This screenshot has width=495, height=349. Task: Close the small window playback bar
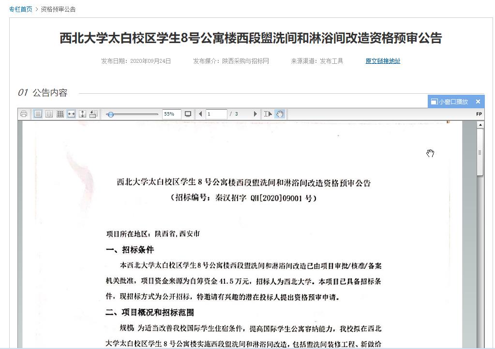coord(478,102)
